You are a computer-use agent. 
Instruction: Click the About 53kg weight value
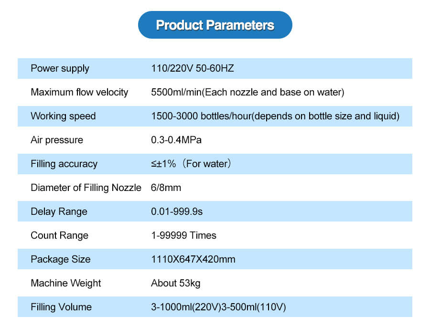[176, 283]
